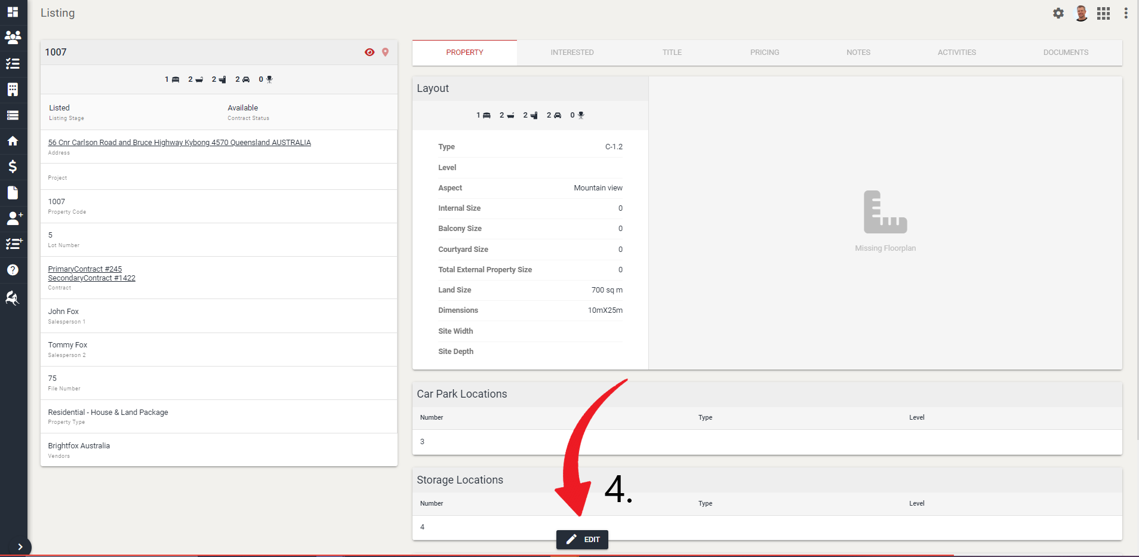This screenshot has width=1139, height=557.
Task: Open the settings gear icon
Action: tap(1058, 13)
